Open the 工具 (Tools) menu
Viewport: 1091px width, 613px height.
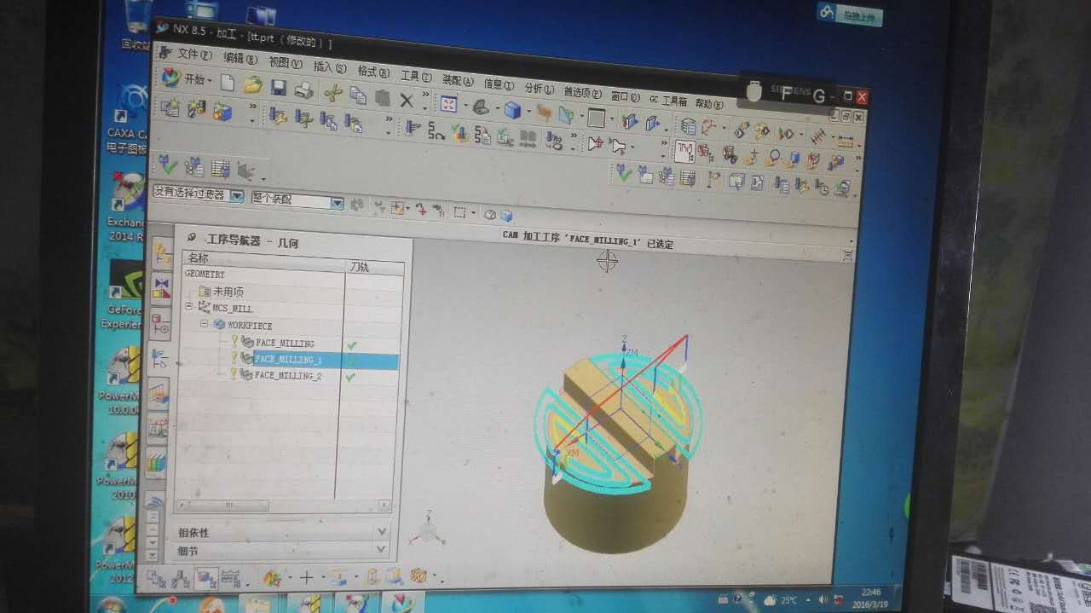416,75
